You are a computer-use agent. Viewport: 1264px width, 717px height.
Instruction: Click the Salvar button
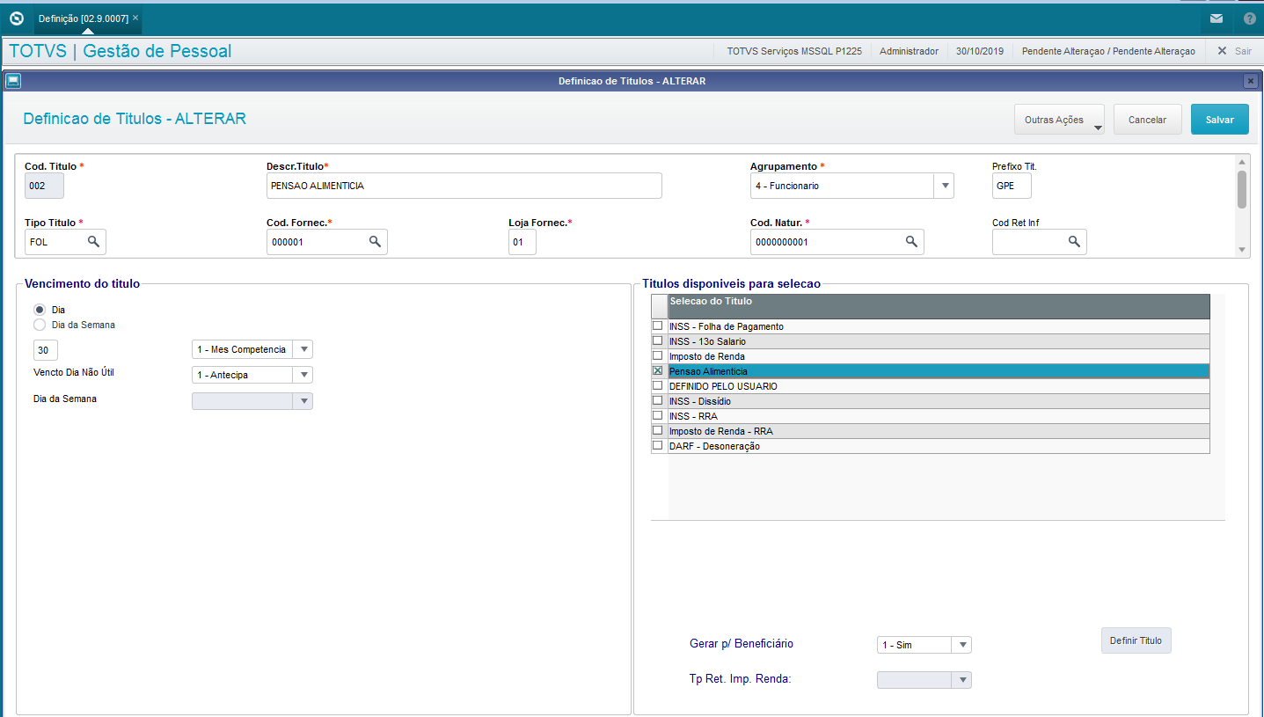pos(1219,120)
